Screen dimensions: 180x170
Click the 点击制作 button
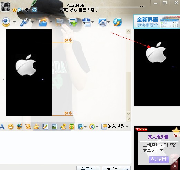pos(159,159)
